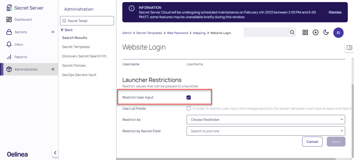Image resolution: width=354 pixels, height=160 pixels.
Task: Open the side panel layout icon
Action: click(349, 48)
